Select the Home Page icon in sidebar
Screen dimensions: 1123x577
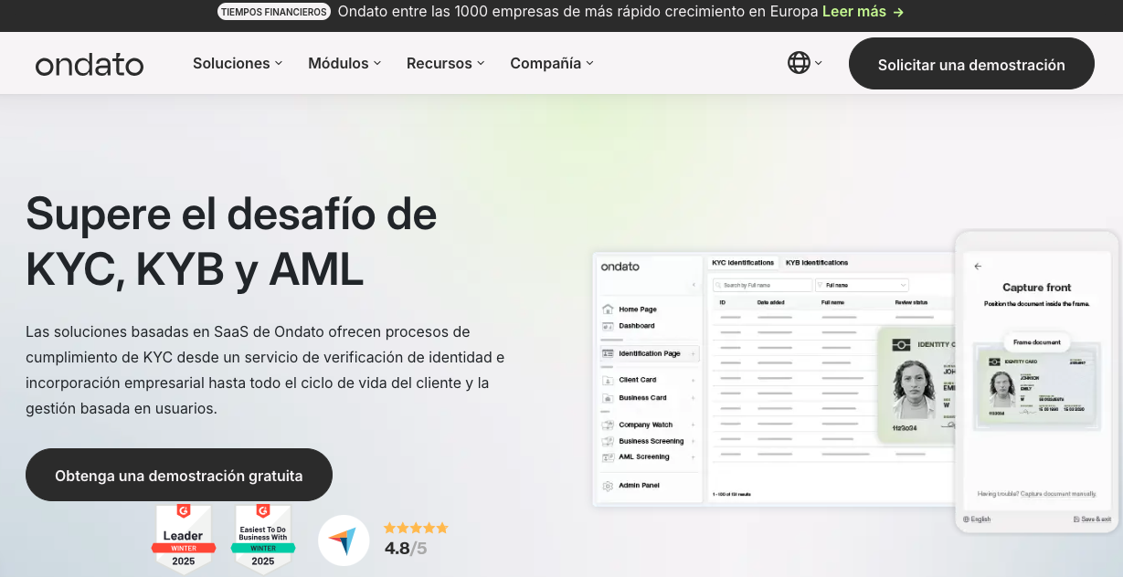pos(608,309)
